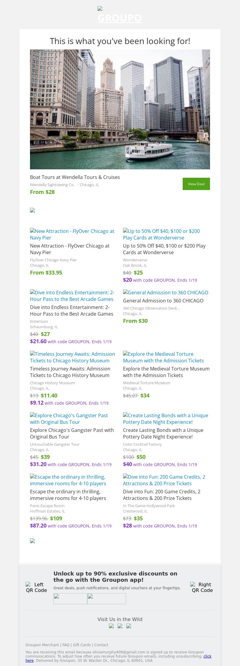Click the 'click here' unsubscribe link

tap(207, 656)
